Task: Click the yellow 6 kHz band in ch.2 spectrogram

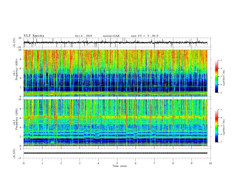Action: [116, 117]
